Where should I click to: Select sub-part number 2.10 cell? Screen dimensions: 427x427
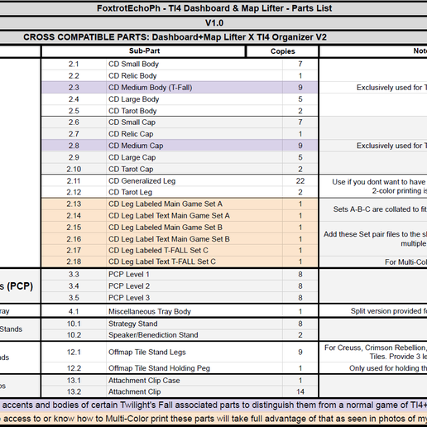point(74,169)
